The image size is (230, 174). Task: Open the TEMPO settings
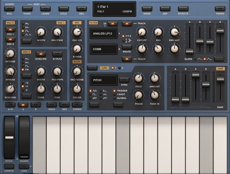pos(220,9)
